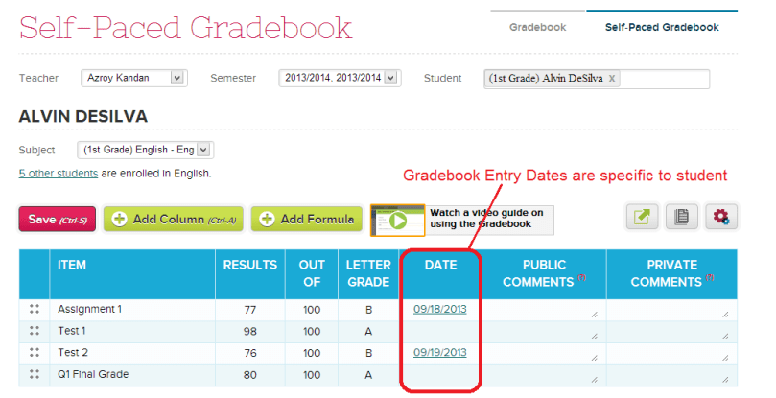Open the export gradebook icon button

[x=642, y=217]
